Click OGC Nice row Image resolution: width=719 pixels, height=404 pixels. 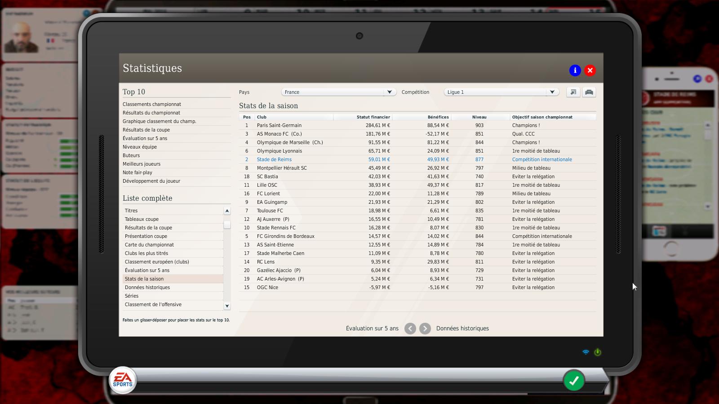(x=417, y=287)
